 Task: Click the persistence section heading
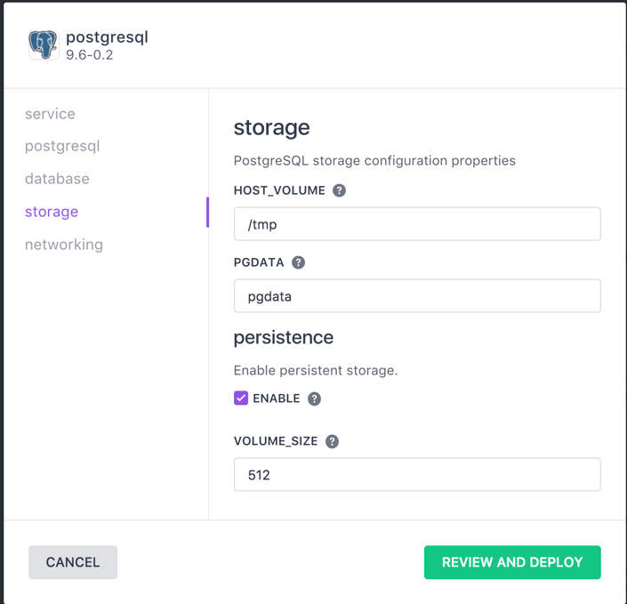click(x=283, y=338)
